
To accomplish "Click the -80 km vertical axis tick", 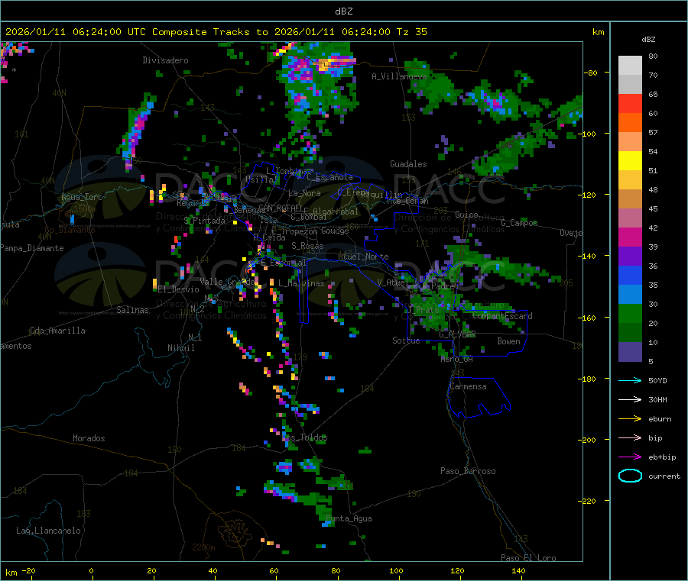I will click(x=592, y=73).
